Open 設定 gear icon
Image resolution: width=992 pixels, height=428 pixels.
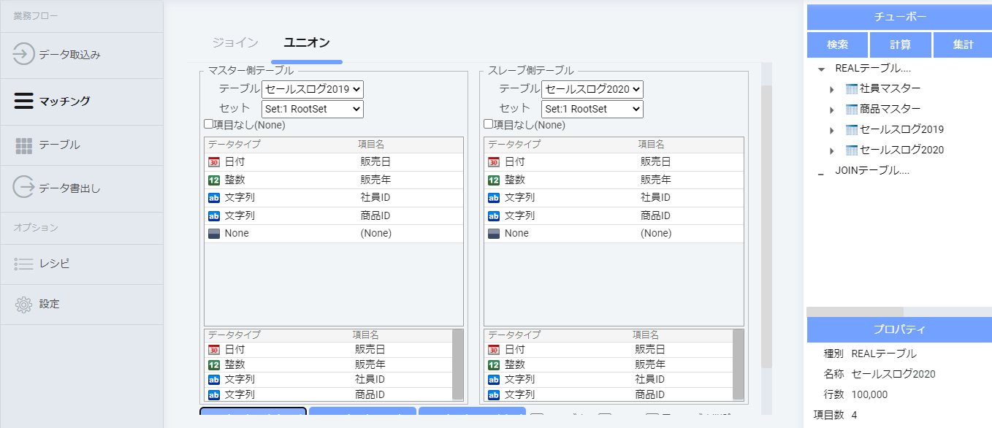[x=24, y=304]
